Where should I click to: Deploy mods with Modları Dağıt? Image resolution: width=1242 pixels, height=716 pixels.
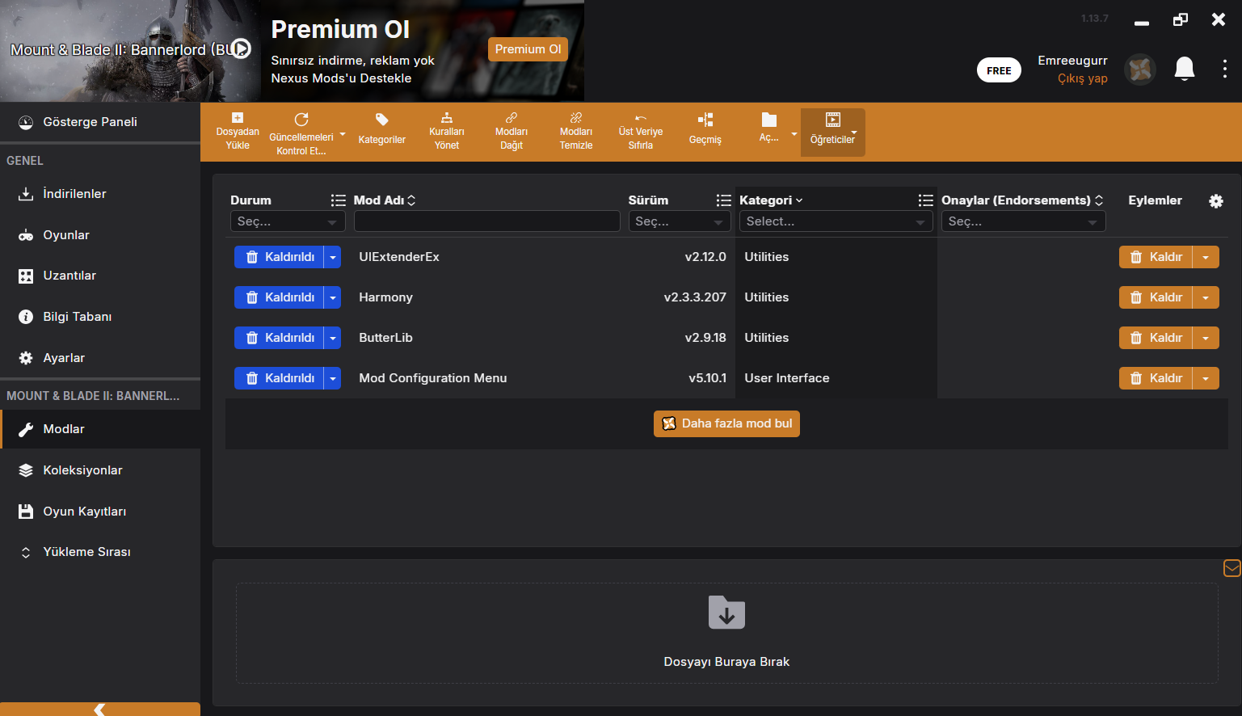512,118
